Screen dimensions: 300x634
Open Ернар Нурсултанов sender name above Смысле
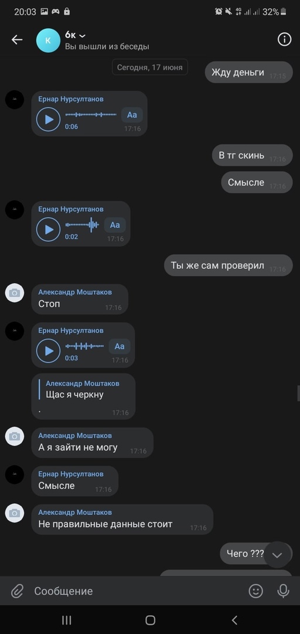pyautogui.click(x=71, y=474)
